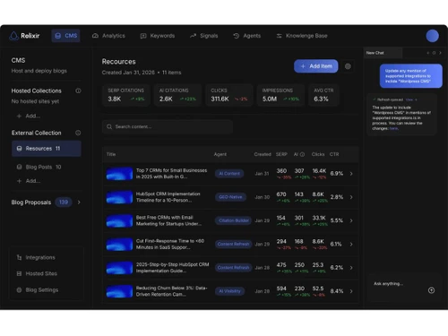Click the chat send arrow icon

coord(431,290)
